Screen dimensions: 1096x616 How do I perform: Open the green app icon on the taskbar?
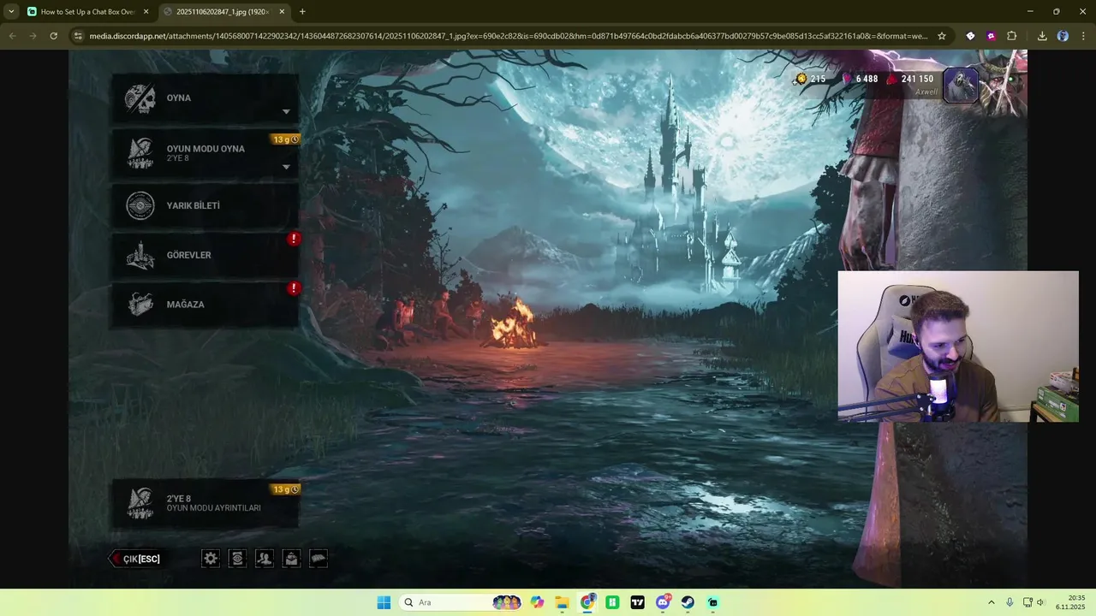(612, 602)
